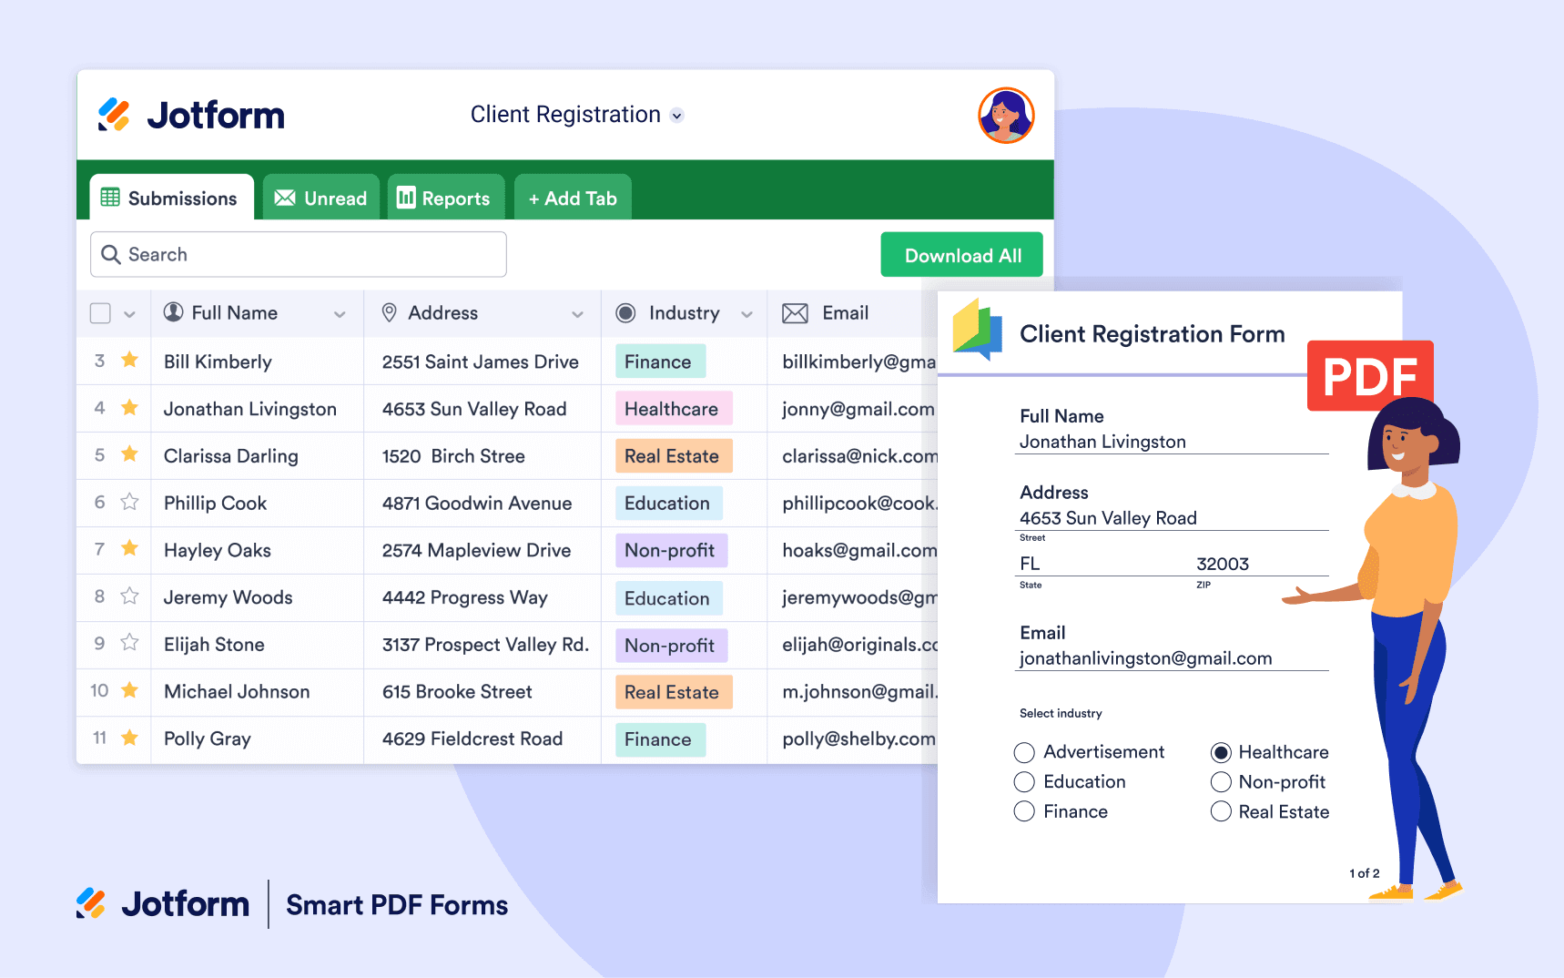
Task: Click the envelope icon on Email column
Action: tap(795, 312)
